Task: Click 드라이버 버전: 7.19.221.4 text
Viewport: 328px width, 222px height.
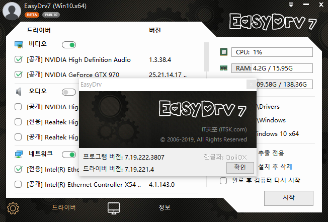Action: click(118, 169)
